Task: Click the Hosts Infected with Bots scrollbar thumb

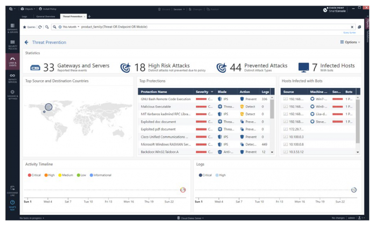Action: click(358, 121)
